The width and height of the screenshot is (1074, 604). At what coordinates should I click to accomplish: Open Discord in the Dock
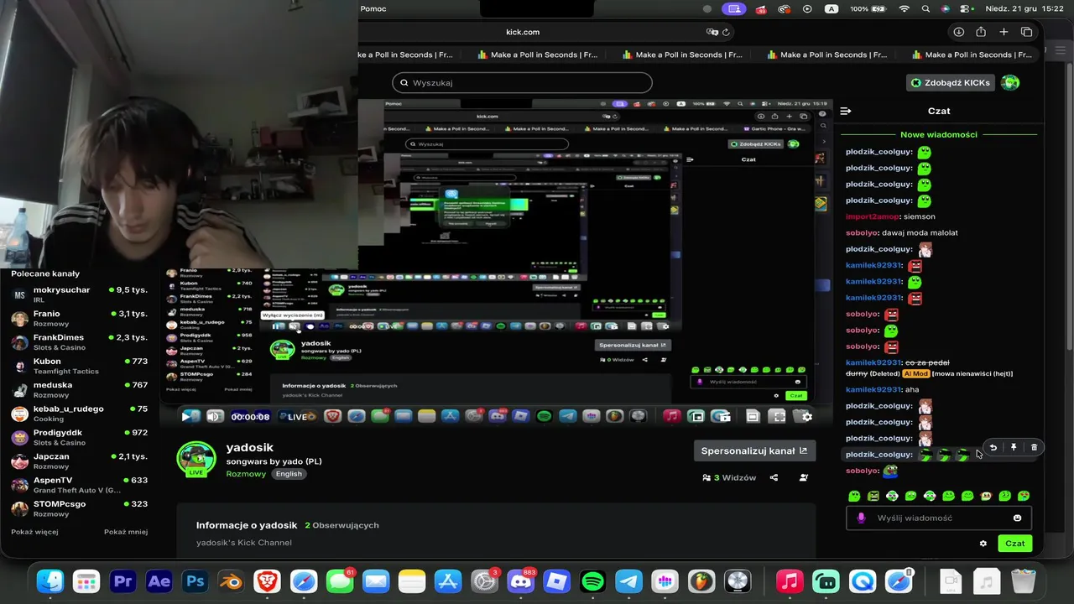click(x=520, y=581)
